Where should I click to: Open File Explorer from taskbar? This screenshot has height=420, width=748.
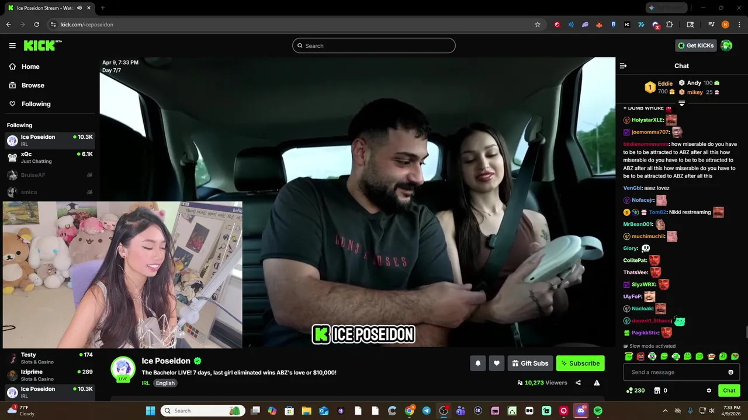306,411
